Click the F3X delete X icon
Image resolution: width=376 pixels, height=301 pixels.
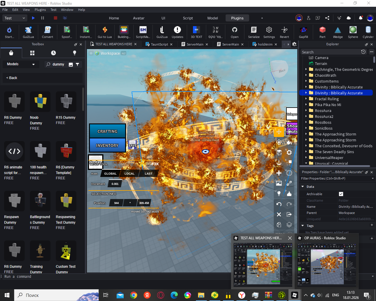(x=279, y=215)
